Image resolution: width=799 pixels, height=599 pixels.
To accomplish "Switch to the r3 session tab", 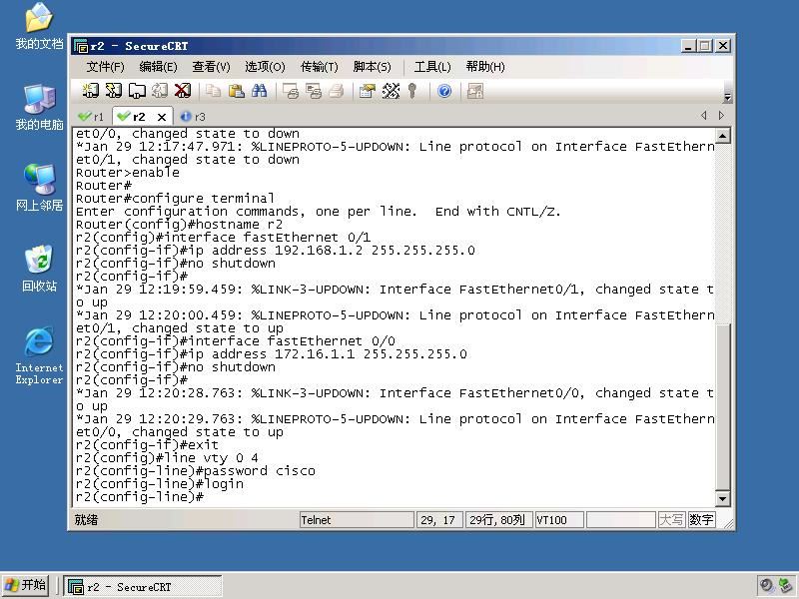I will pyautogui.click(x=193, y=117).
